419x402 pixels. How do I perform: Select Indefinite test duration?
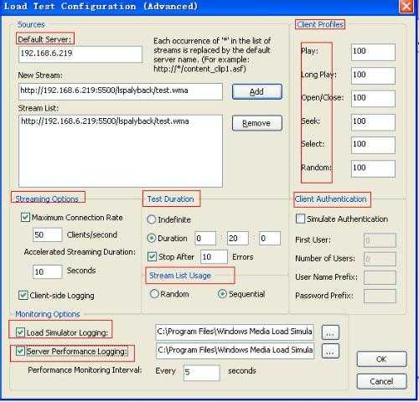click(x=151, y=219)
